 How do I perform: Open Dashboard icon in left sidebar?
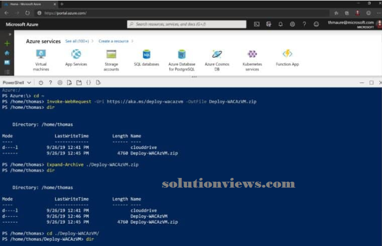pyautogui.click(x=7, y=62)
